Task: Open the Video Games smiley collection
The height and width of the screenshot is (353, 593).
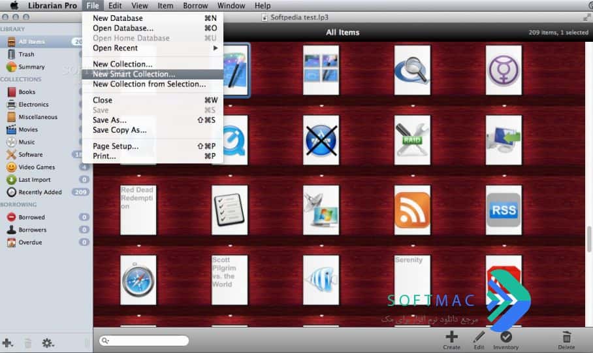Action: pos(12,167)
